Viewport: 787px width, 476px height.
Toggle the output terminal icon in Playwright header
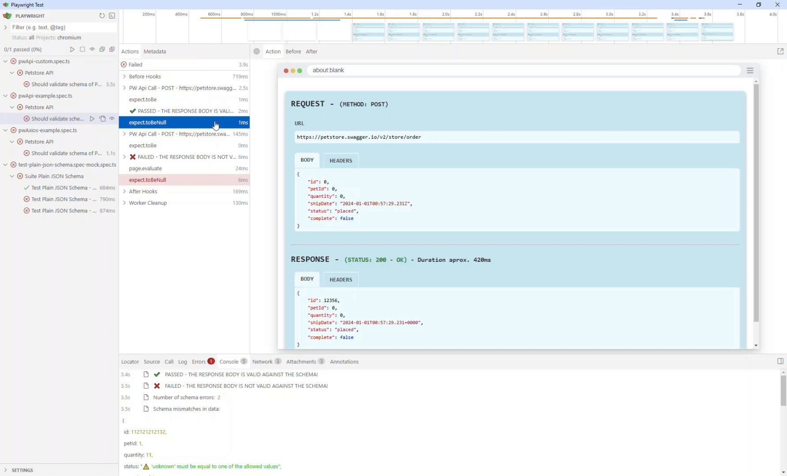pos(112,16)
